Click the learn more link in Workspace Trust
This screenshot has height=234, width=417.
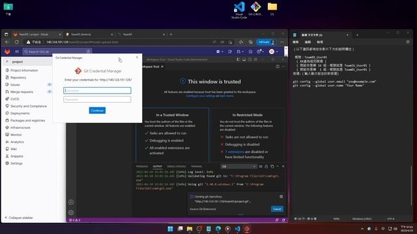(x=227, y=96)
